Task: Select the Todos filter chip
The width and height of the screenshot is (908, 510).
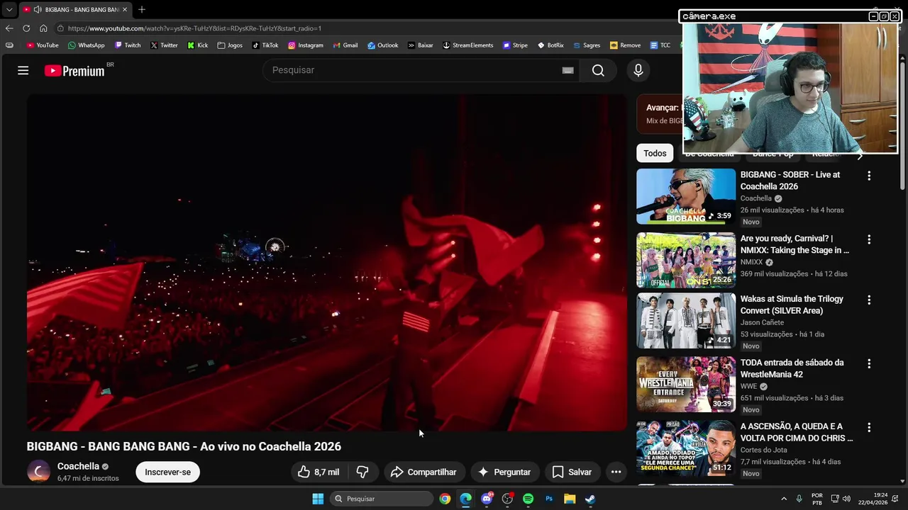Action: pos(655,153)
